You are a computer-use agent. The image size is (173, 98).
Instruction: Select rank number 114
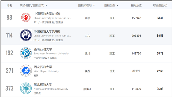tap(9, 35)
